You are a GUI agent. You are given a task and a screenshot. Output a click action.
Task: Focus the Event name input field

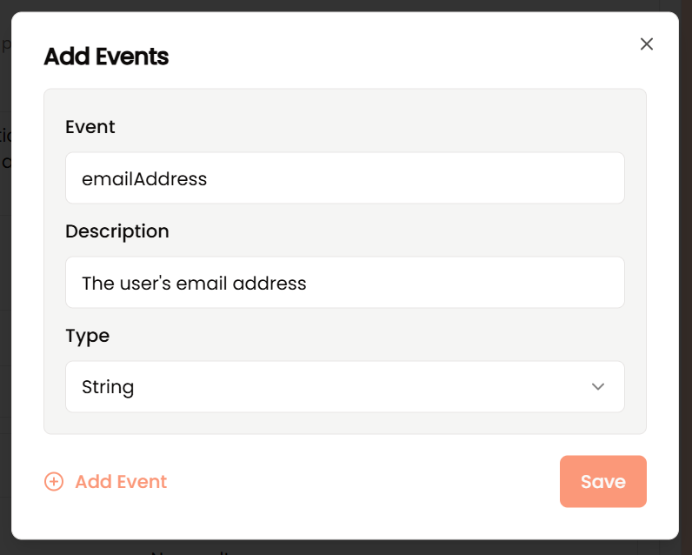point(344,178)
